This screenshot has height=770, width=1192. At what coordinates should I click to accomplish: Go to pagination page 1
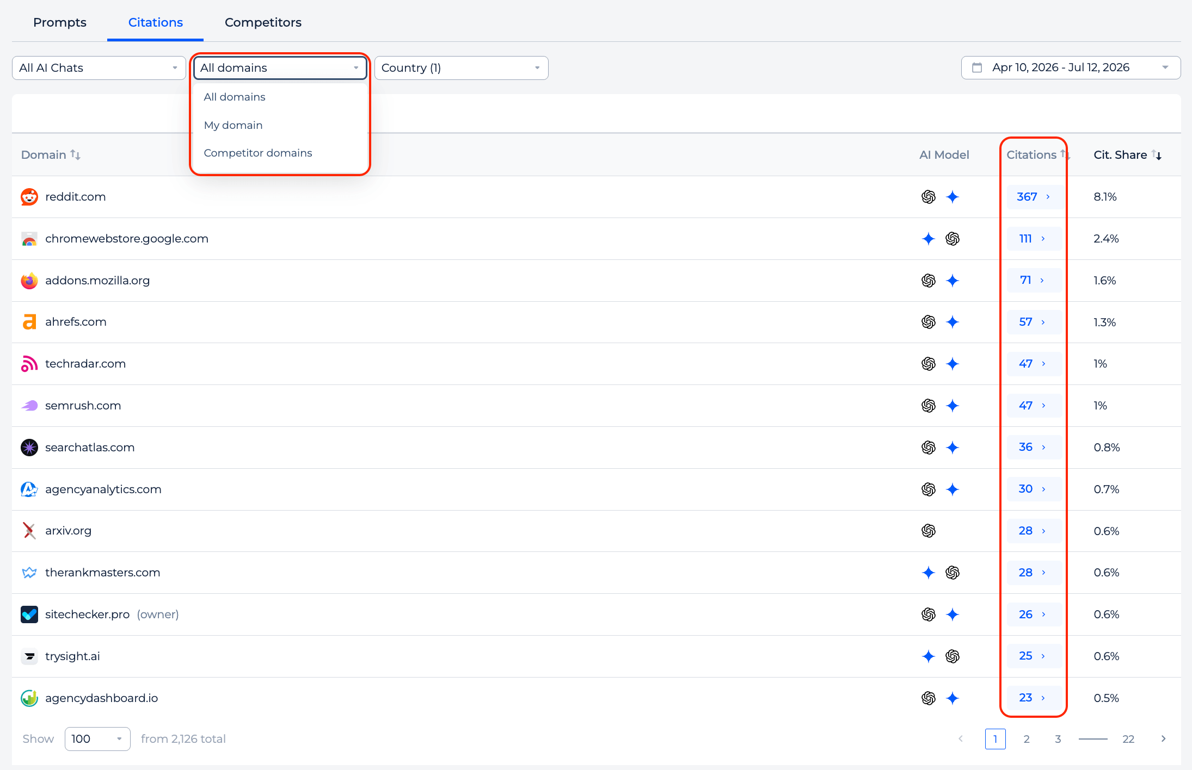[995, 739]
